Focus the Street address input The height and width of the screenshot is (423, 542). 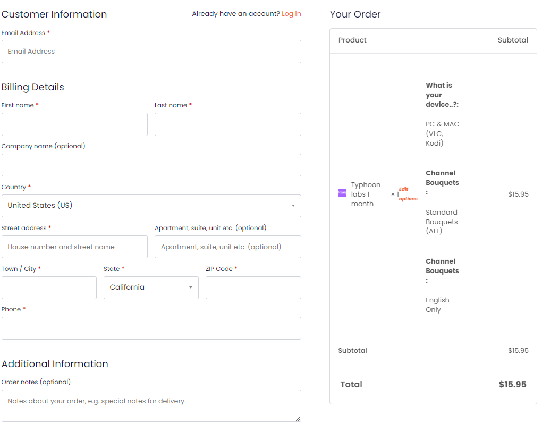(x=74, y=247)
